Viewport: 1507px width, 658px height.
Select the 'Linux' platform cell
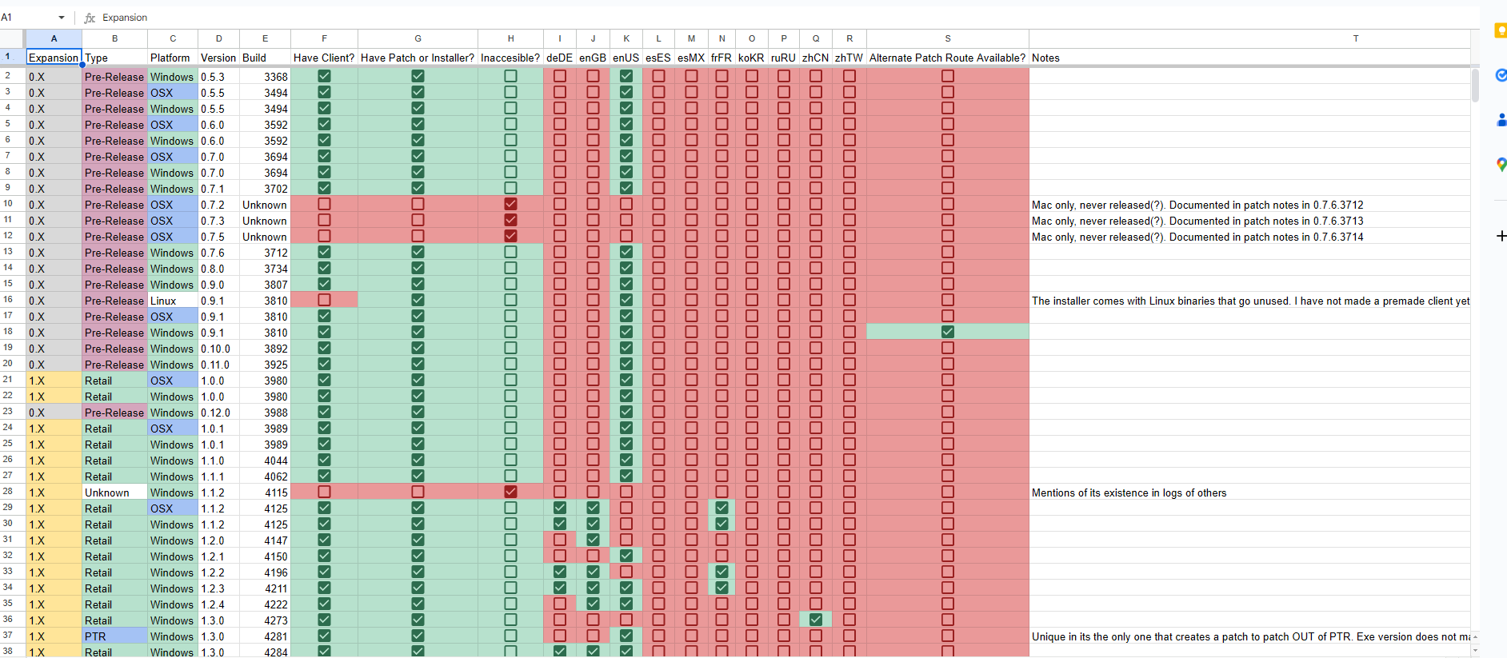point(172,300)
